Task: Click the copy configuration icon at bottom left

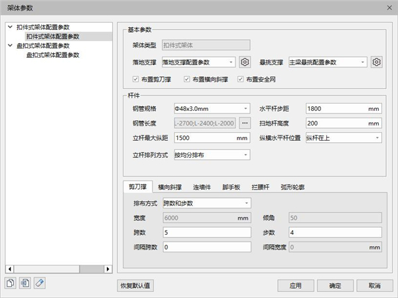Action: point(11,283)
